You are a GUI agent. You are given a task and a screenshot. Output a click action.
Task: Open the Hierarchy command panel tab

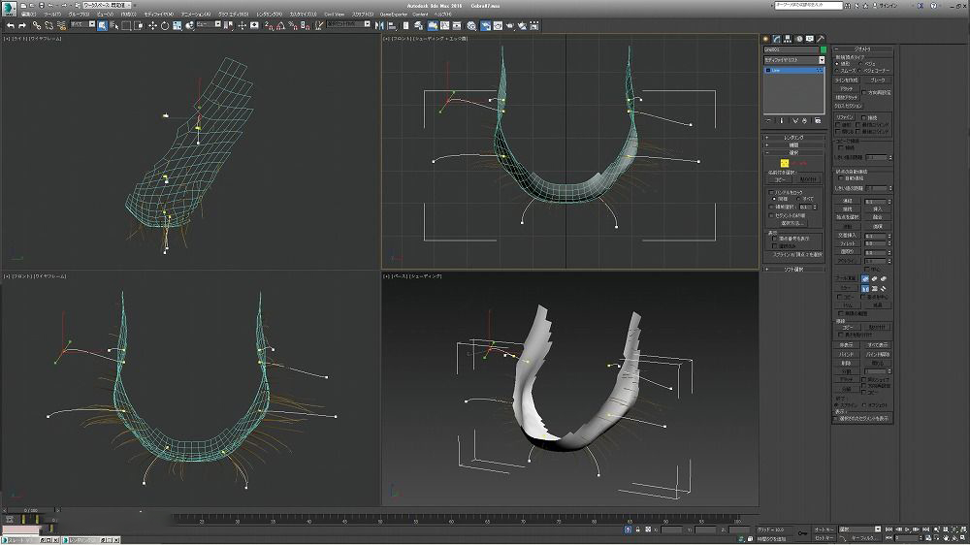tap(788, 38)
